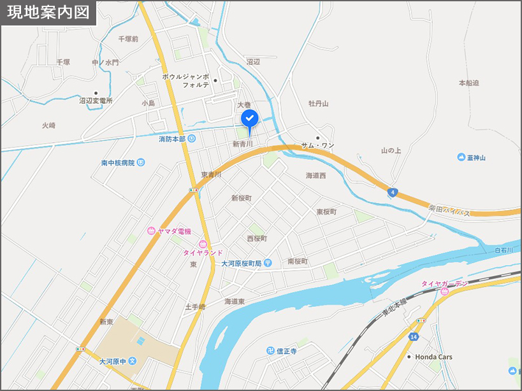Click the 現地案内図 title label
The height and width of the screenshot is (391, 522).
click(x=48, y=13)
